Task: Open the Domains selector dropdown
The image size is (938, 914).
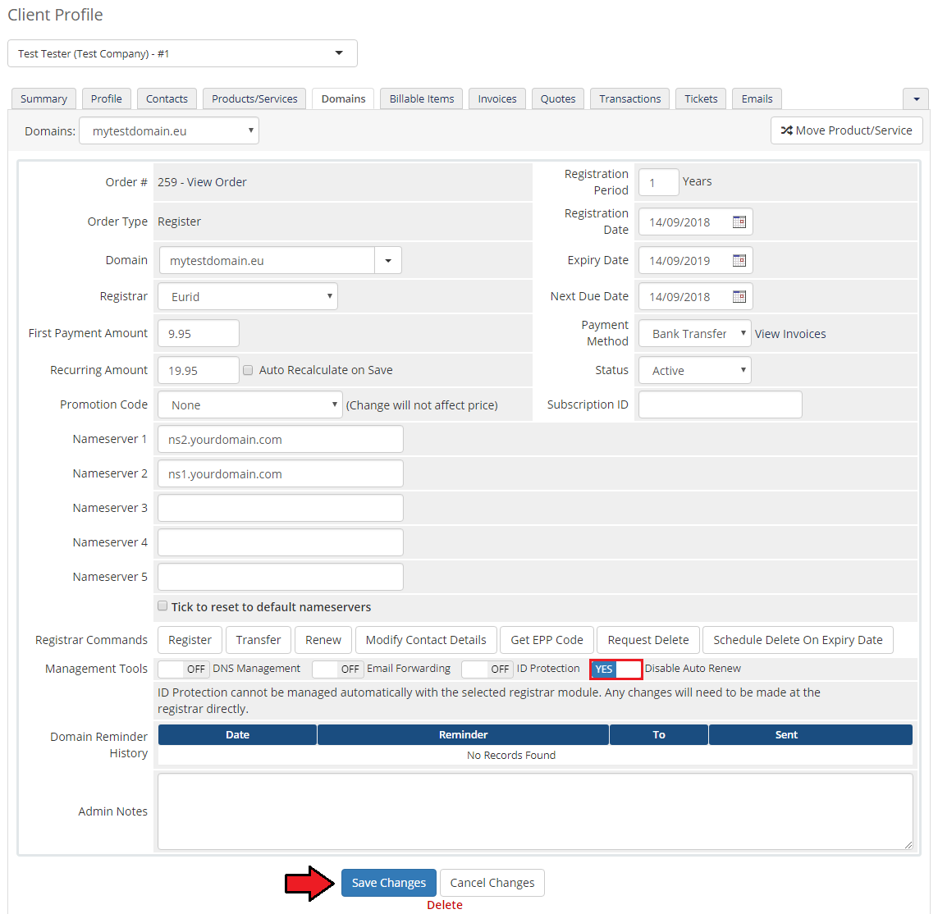Action: tap(169, 131)
